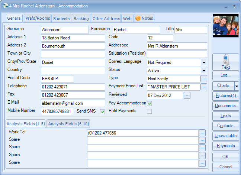Open the Banking tab

click(x=81, y=19)
